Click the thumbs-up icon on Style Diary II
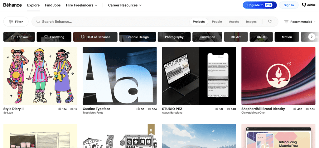The height and width of the screenshot is (148, 319). click(59, 109)
